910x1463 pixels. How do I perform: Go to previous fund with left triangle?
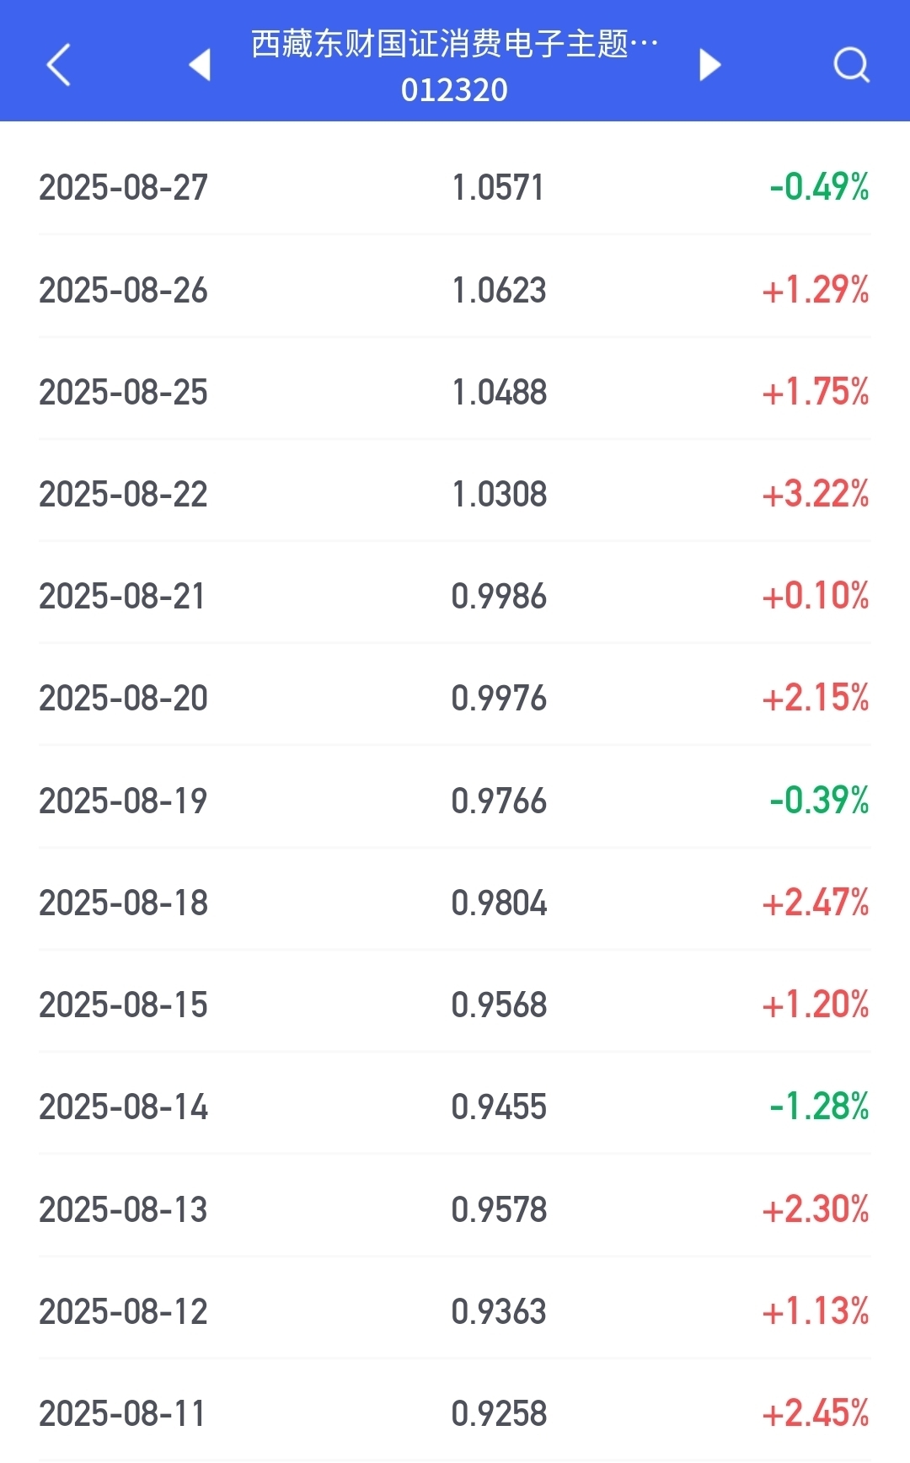200,65
